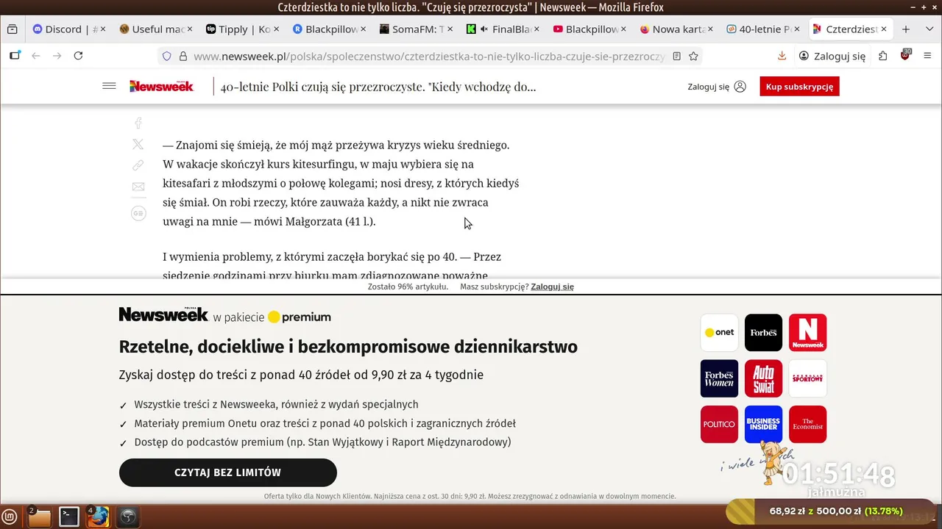Open the Przegląd Sportowy tile
942x529 pixels.
coord(807,378)
